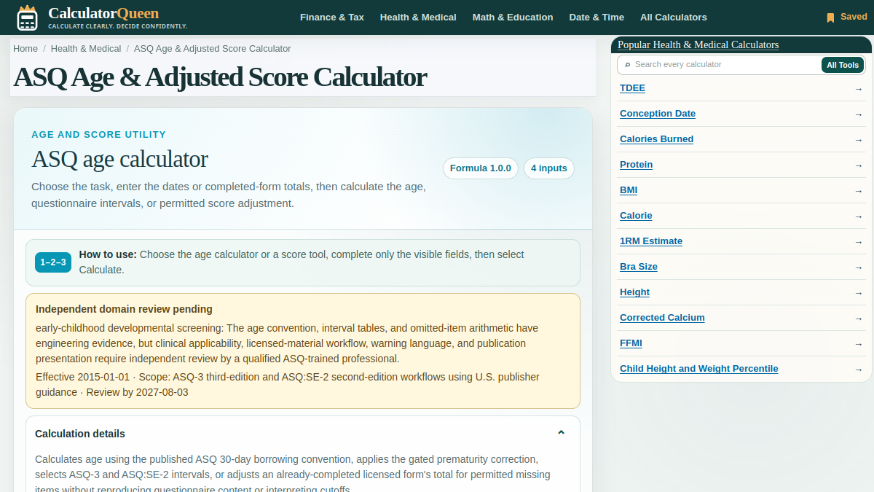Click the arrow beside Calories Burned
The image size is (874, 492).
(859, 140)
